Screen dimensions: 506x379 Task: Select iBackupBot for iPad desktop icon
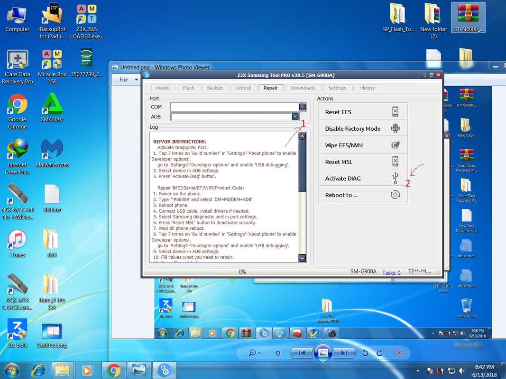coord(52,21)
